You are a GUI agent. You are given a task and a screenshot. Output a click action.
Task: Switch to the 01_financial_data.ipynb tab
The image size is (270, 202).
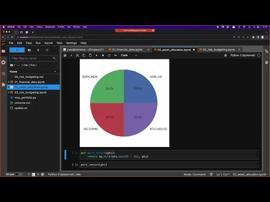pyautogui.click(x=127, y=50)
